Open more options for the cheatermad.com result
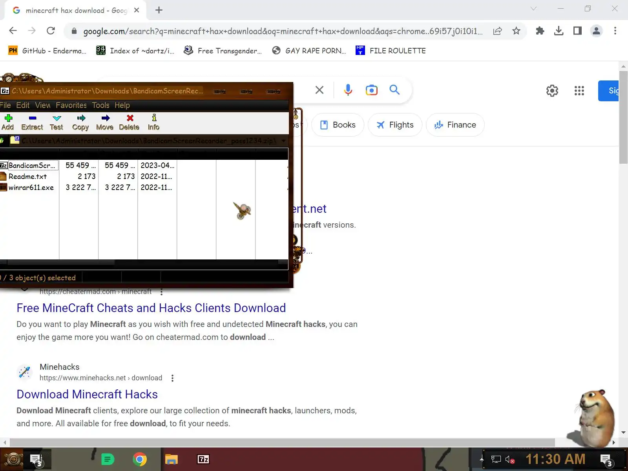Image resolution: width=628 pixels, height=471 pixels. (161, 292)
